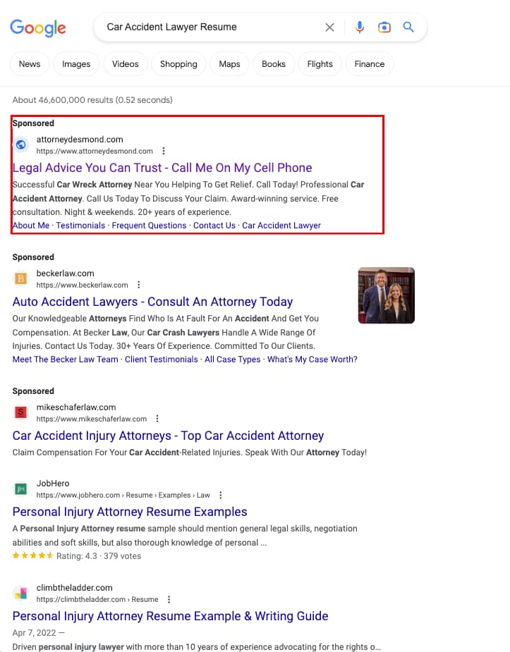Screen dimensions: 510x652
Task: Switch to the Videos tab
Action: (126, 64)
